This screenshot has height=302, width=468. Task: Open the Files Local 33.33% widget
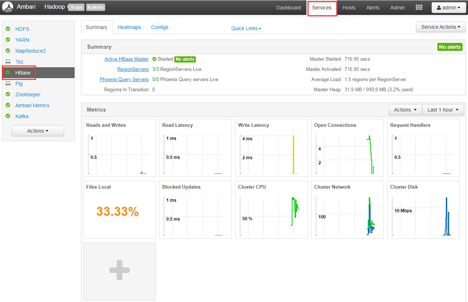coord(119,209)
